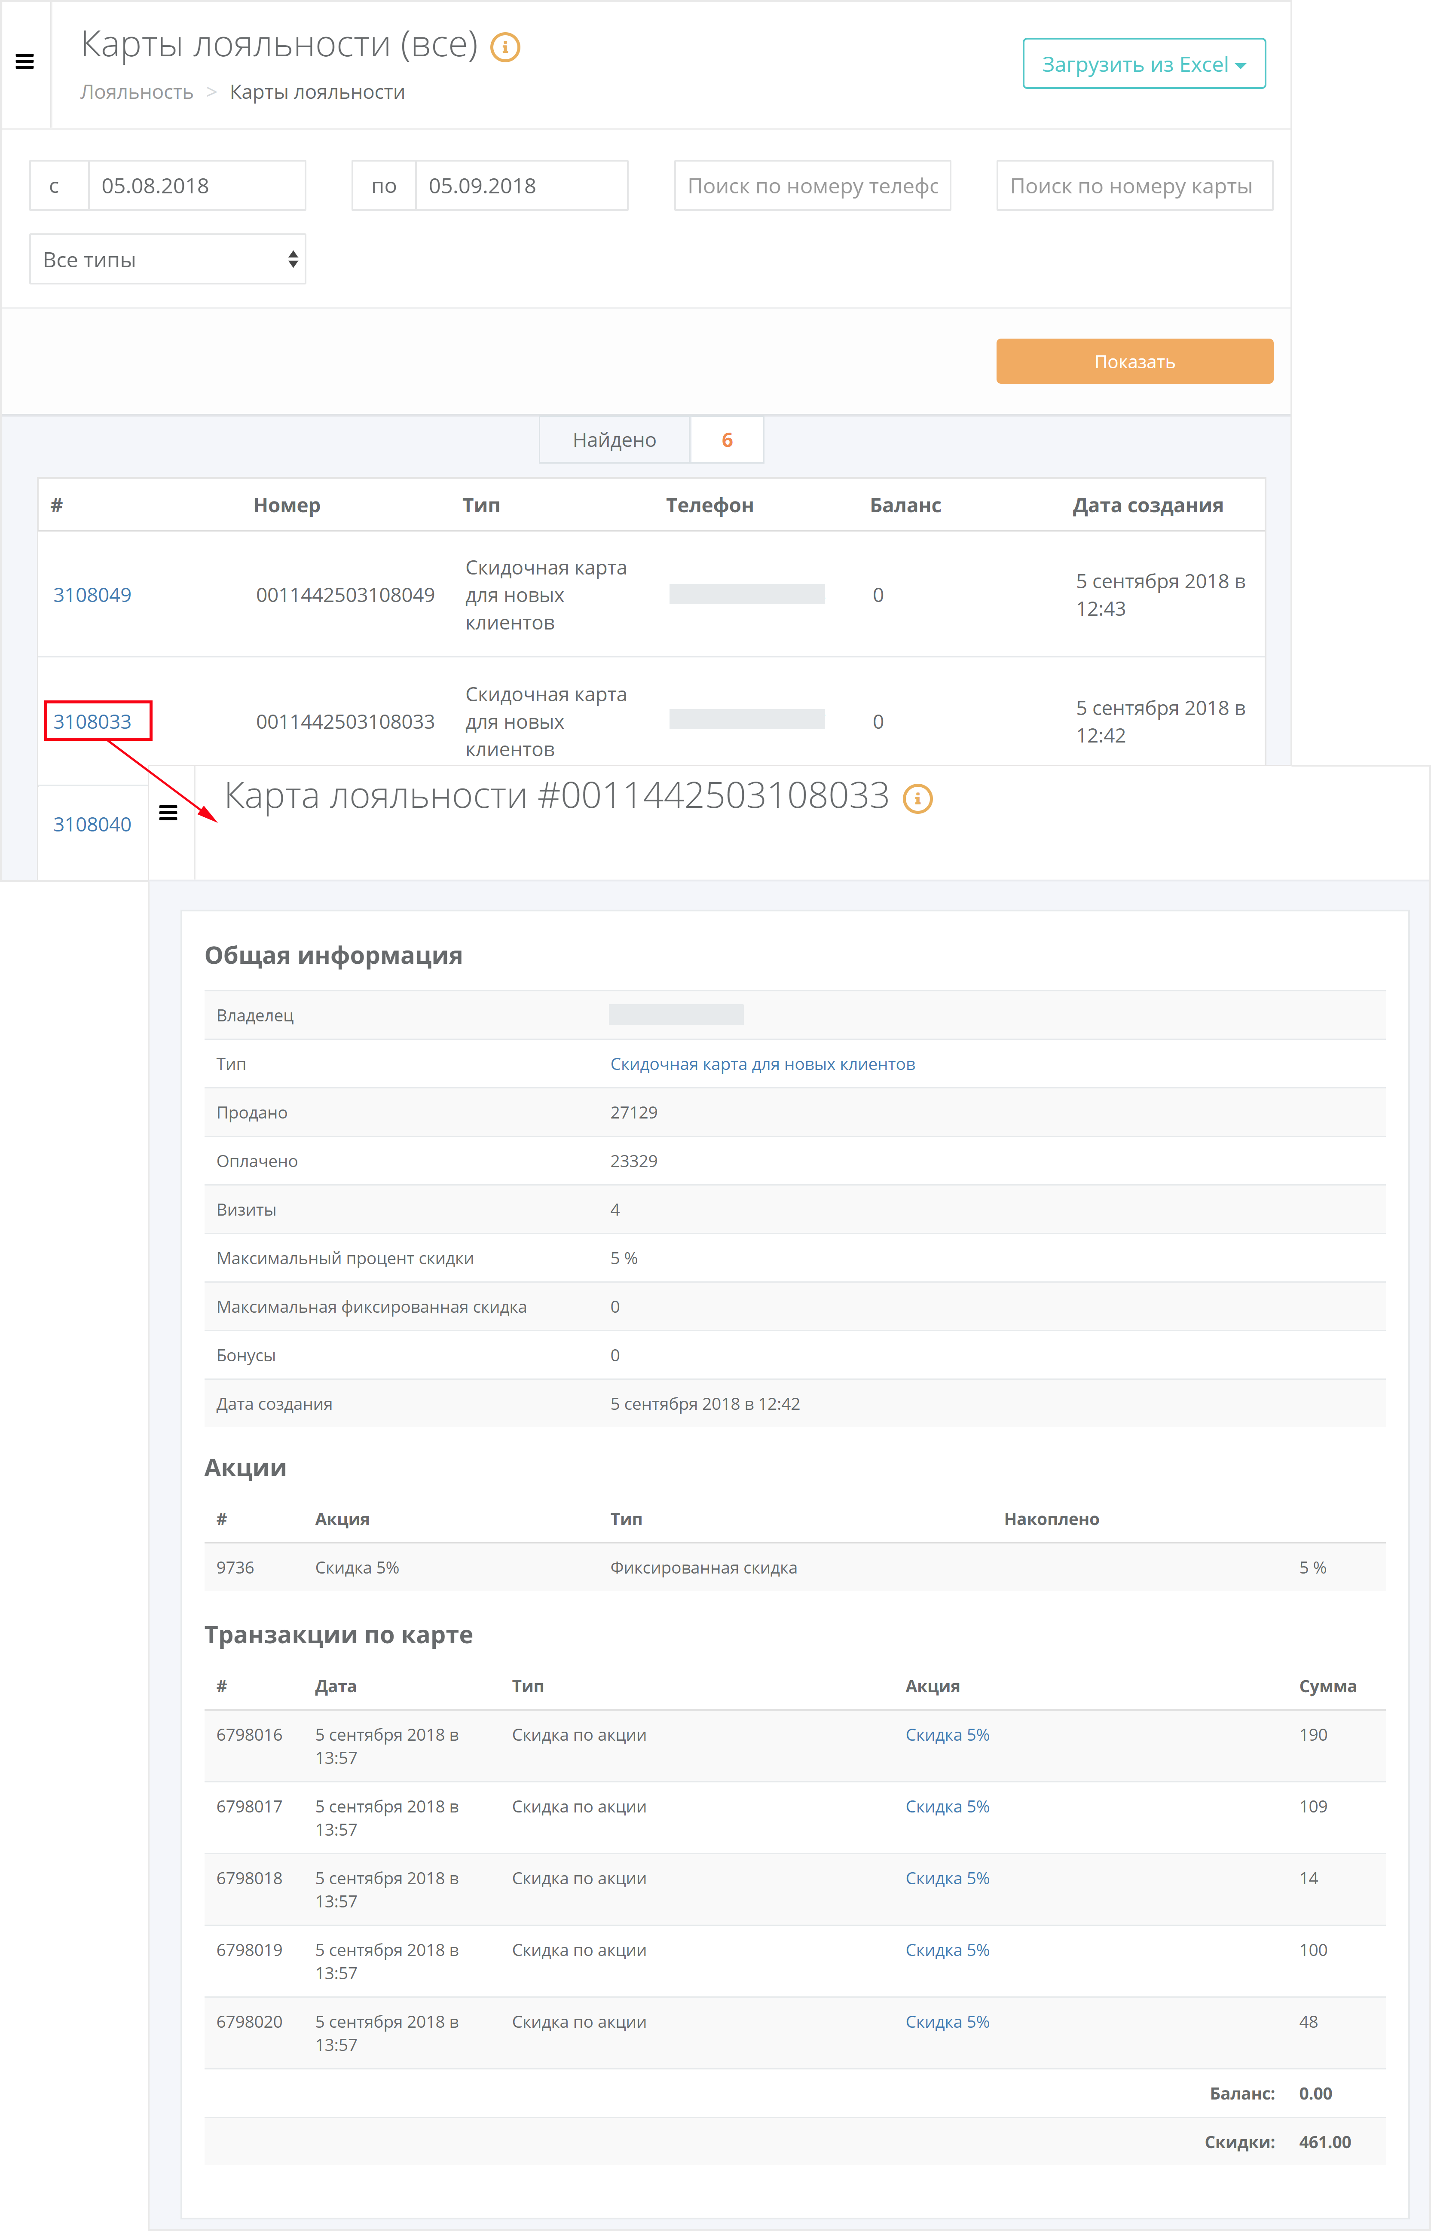Click 'Баланс' column header in card list

tap(905, 505)
